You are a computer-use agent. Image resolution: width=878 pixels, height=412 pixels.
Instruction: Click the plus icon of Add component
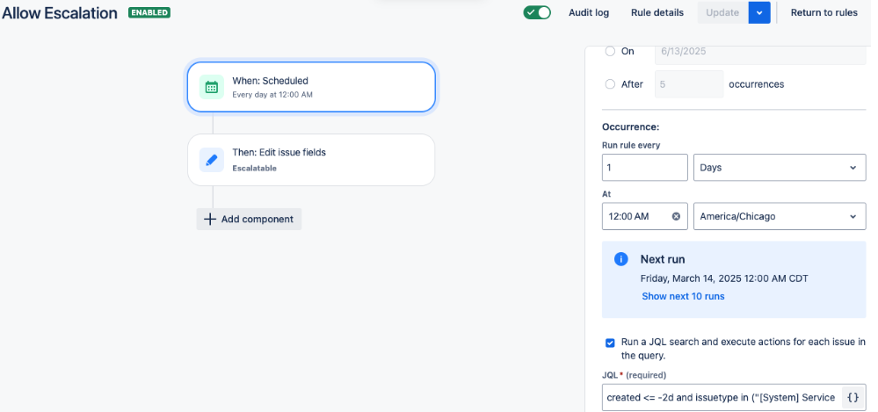click(209, 220)
